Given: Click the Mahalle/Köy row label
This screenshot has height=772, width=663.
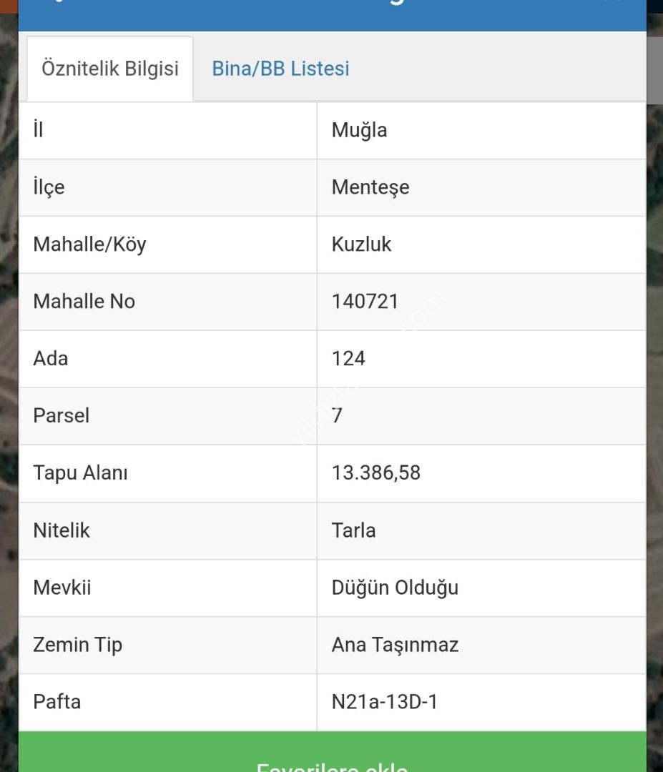Looking at the screenshot, I should pos(89,244).
